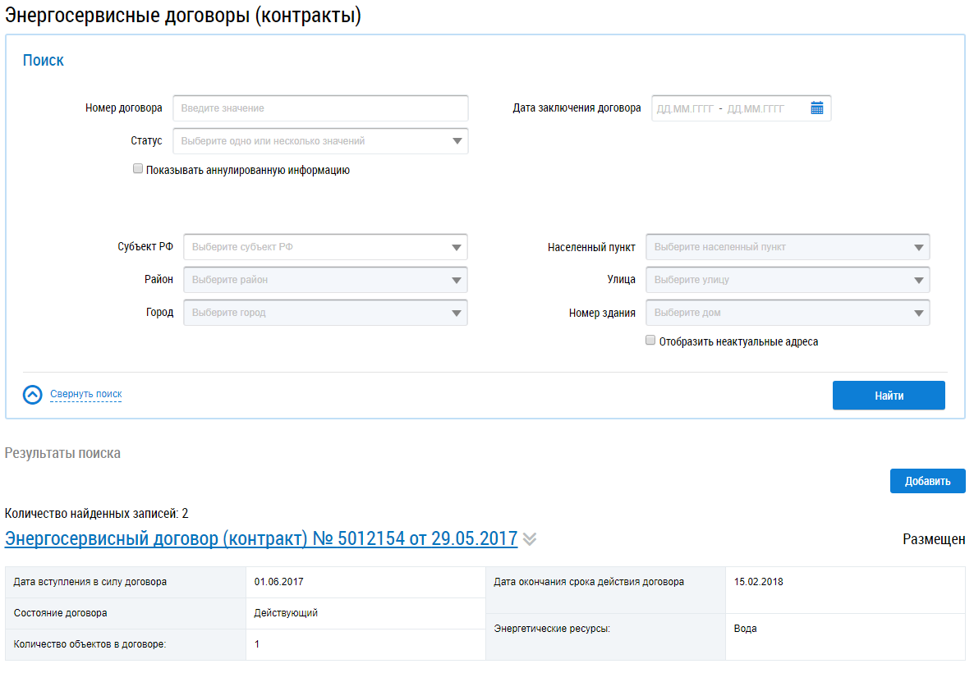Click the contract end date input field
Viewport: 974px width, 673px height.
tap(756, 108)
